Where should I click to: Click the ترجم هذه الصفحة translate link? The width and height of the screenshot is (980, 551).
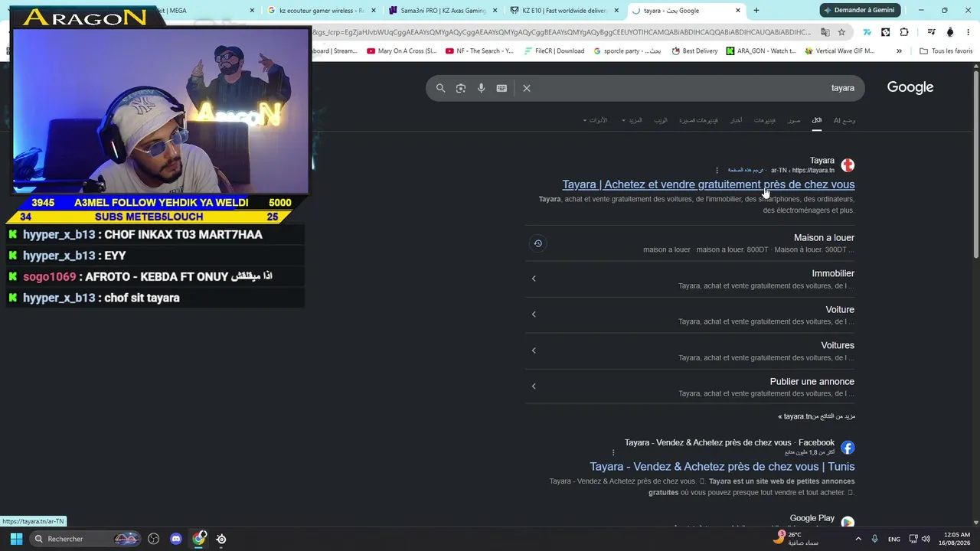(746, 170)
